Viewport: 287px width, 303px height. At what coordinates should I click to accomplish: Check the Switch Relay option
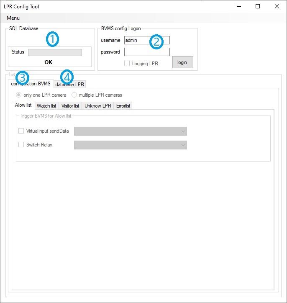pos(21,145)
